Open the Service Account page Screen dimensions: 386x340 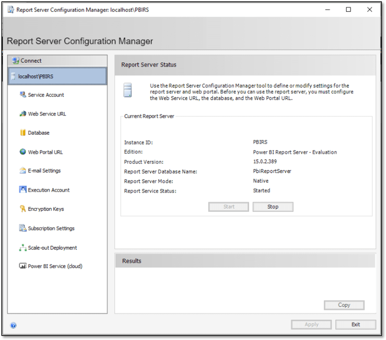(x=46, y=95)
